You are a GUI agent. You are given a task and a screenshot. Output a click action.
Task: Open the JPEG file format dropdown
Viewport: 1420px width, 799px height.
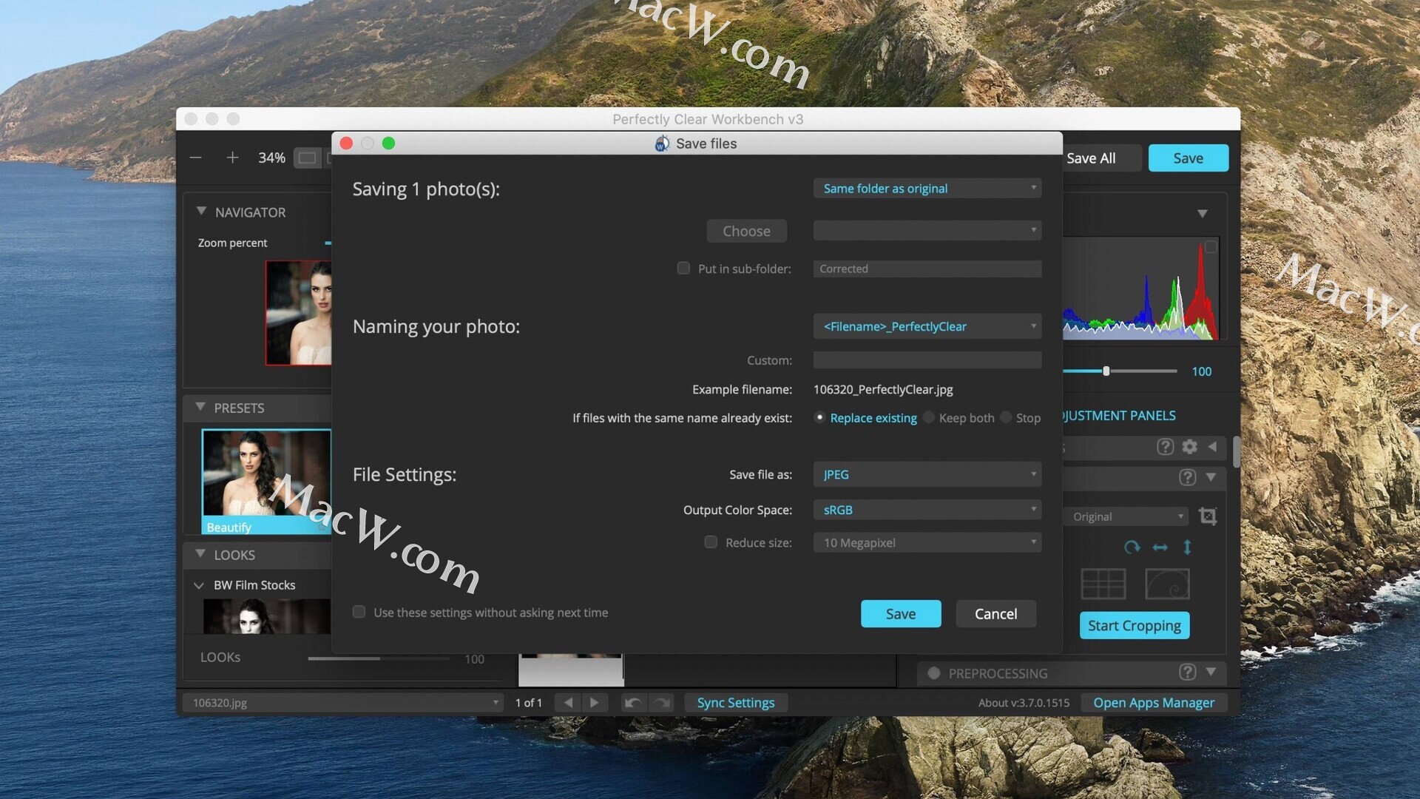coord(927,474)
